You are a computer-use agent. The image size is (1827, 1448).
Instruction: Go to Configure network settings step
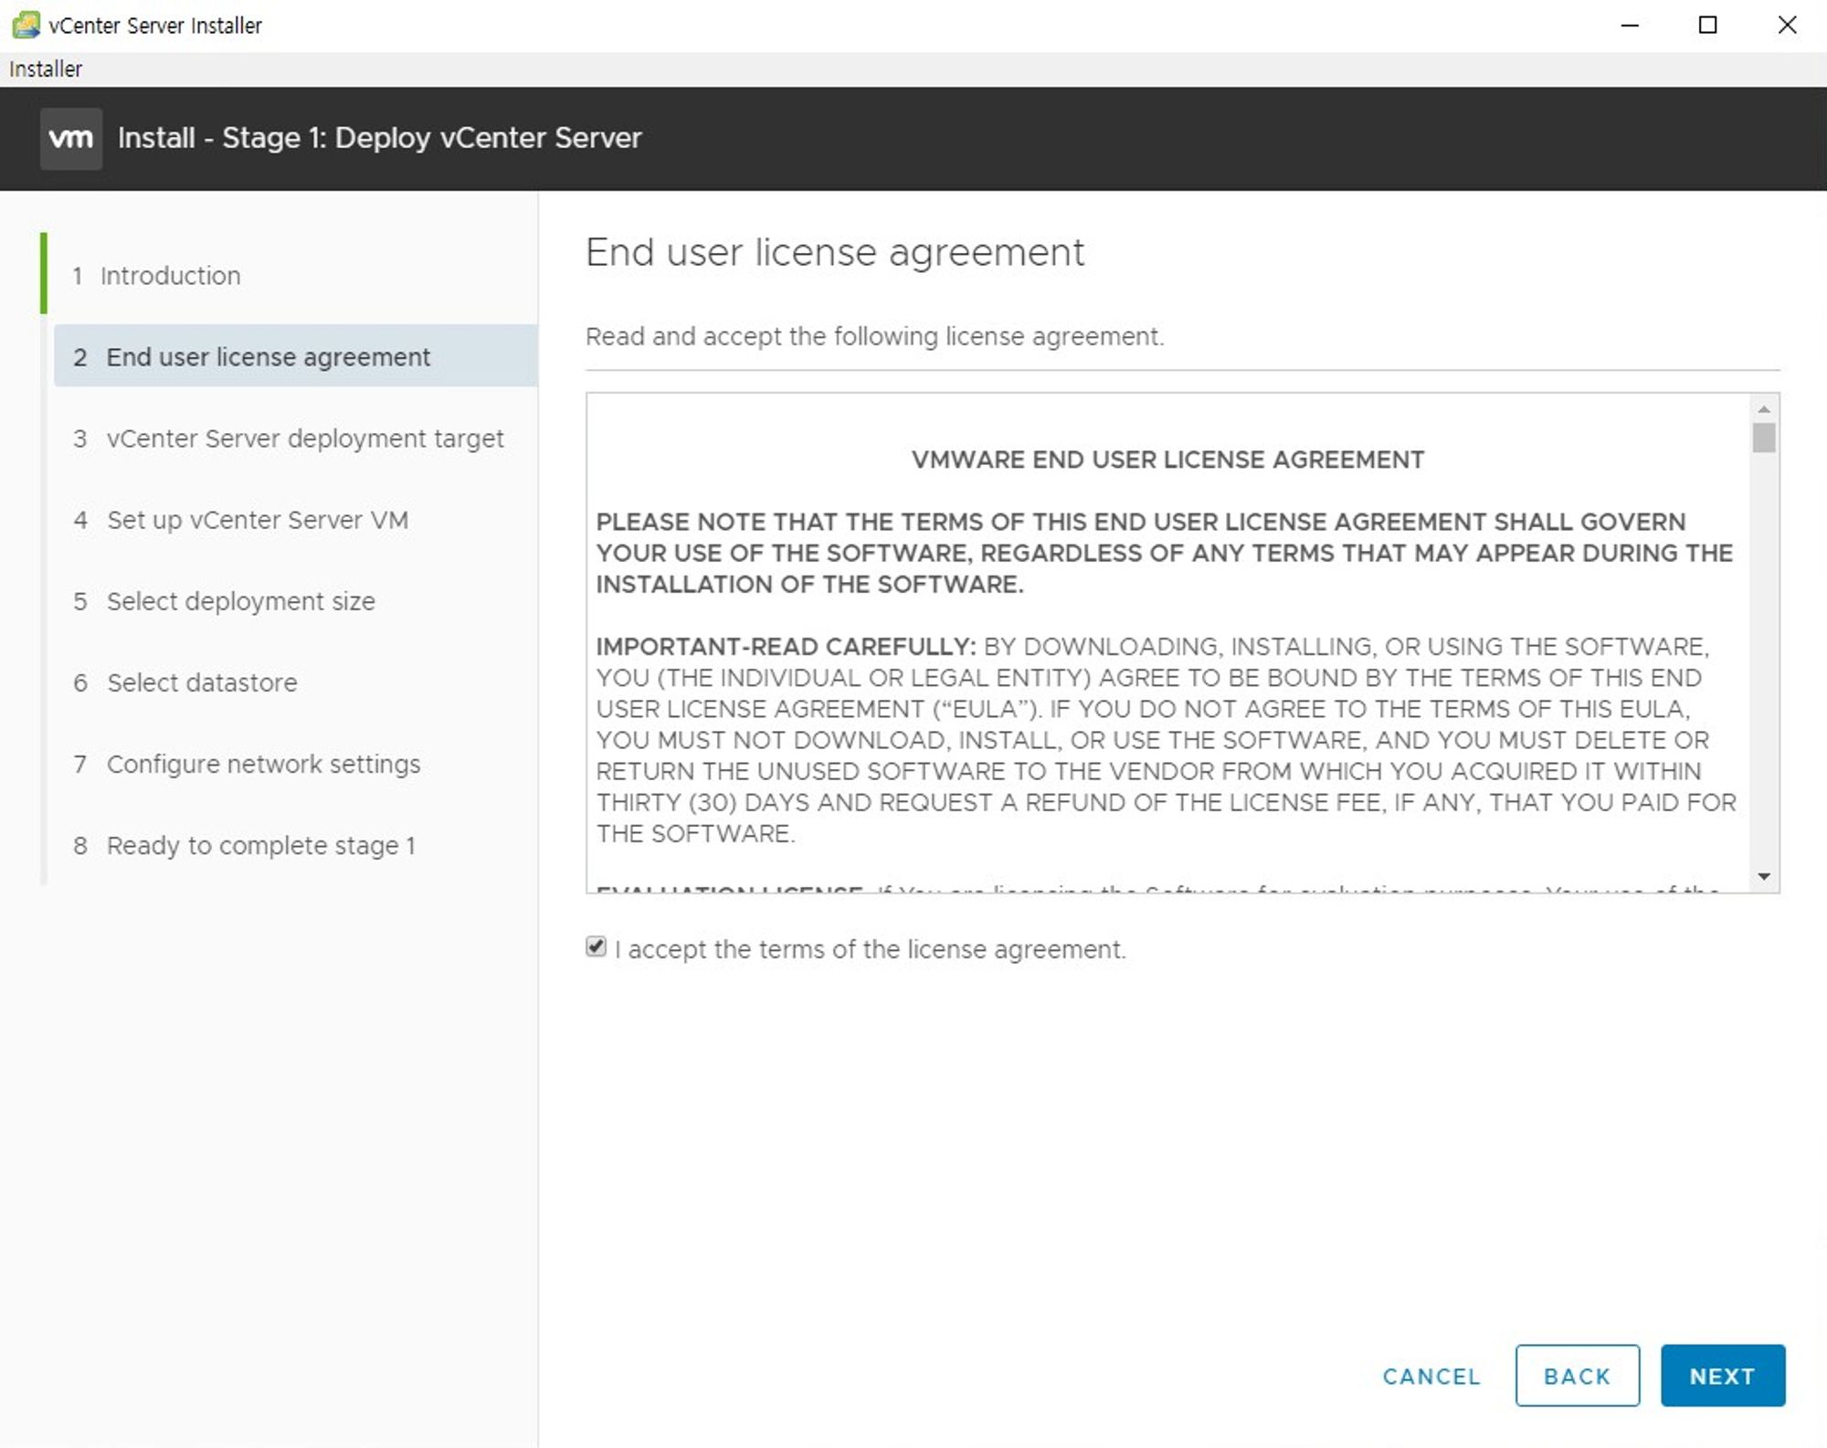click(x=263, y=764)
